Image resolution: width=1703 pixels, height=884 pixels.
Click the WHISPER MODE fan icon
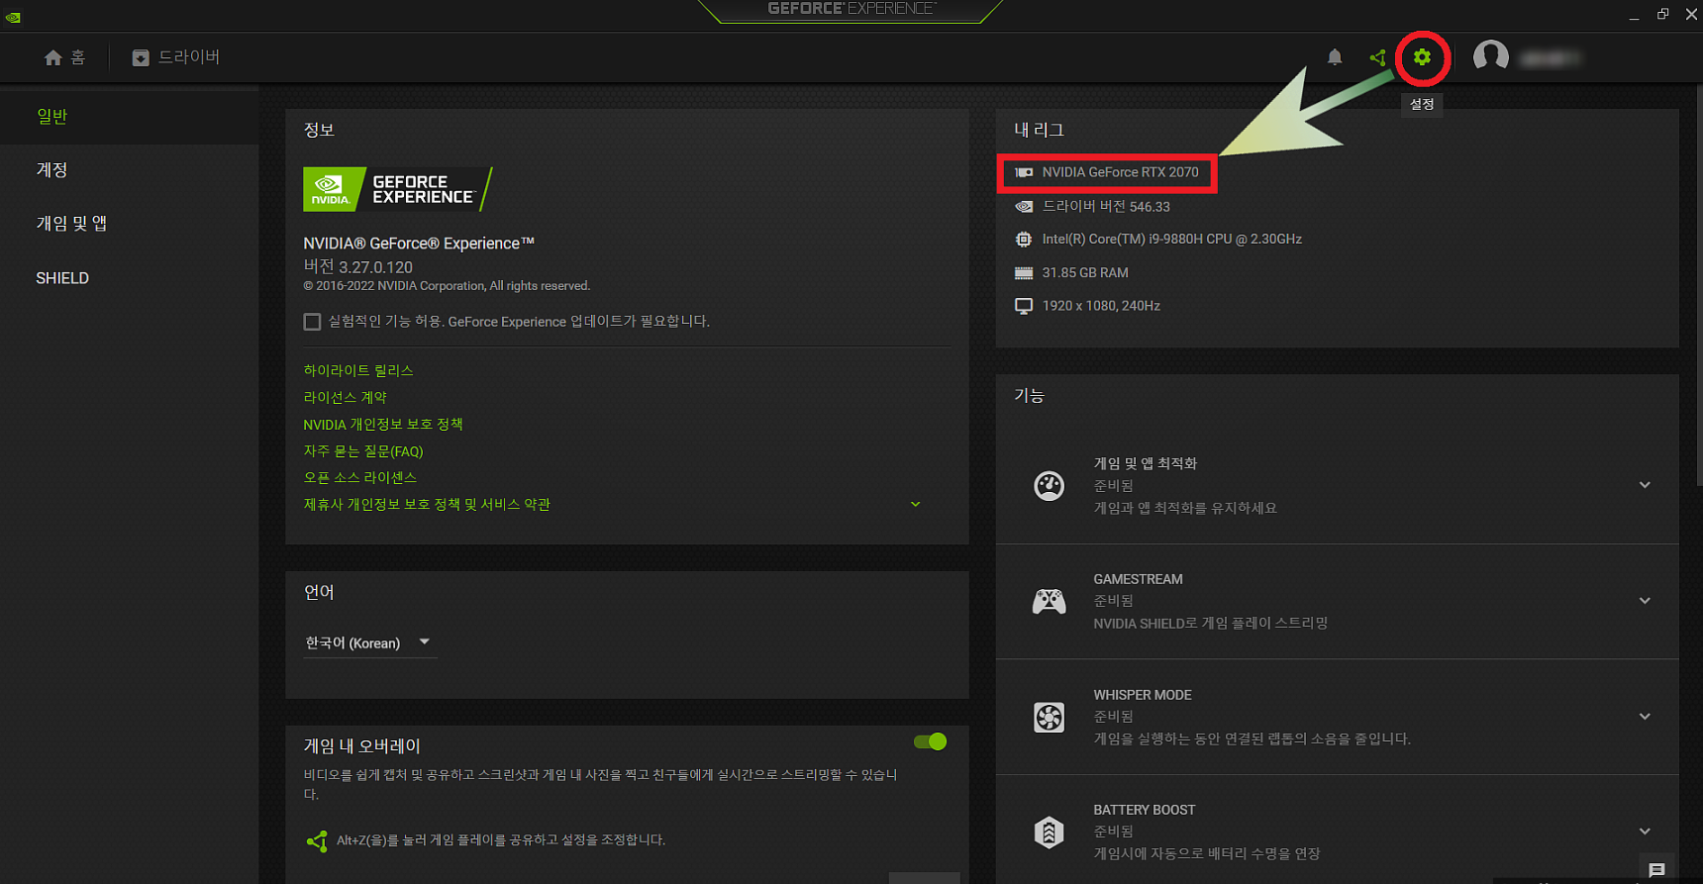[1050, 717]
